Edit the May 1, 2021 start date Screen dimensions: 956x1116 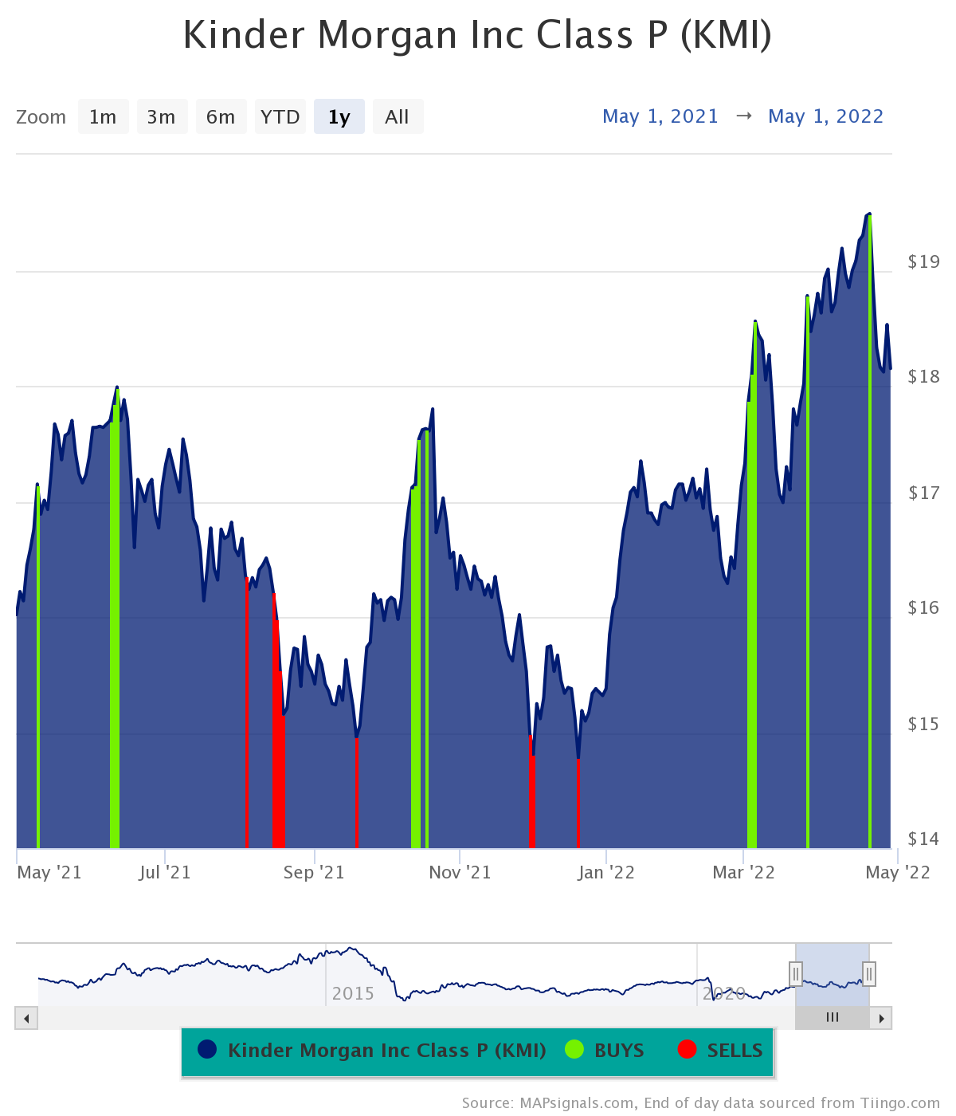tap(660, 116)
